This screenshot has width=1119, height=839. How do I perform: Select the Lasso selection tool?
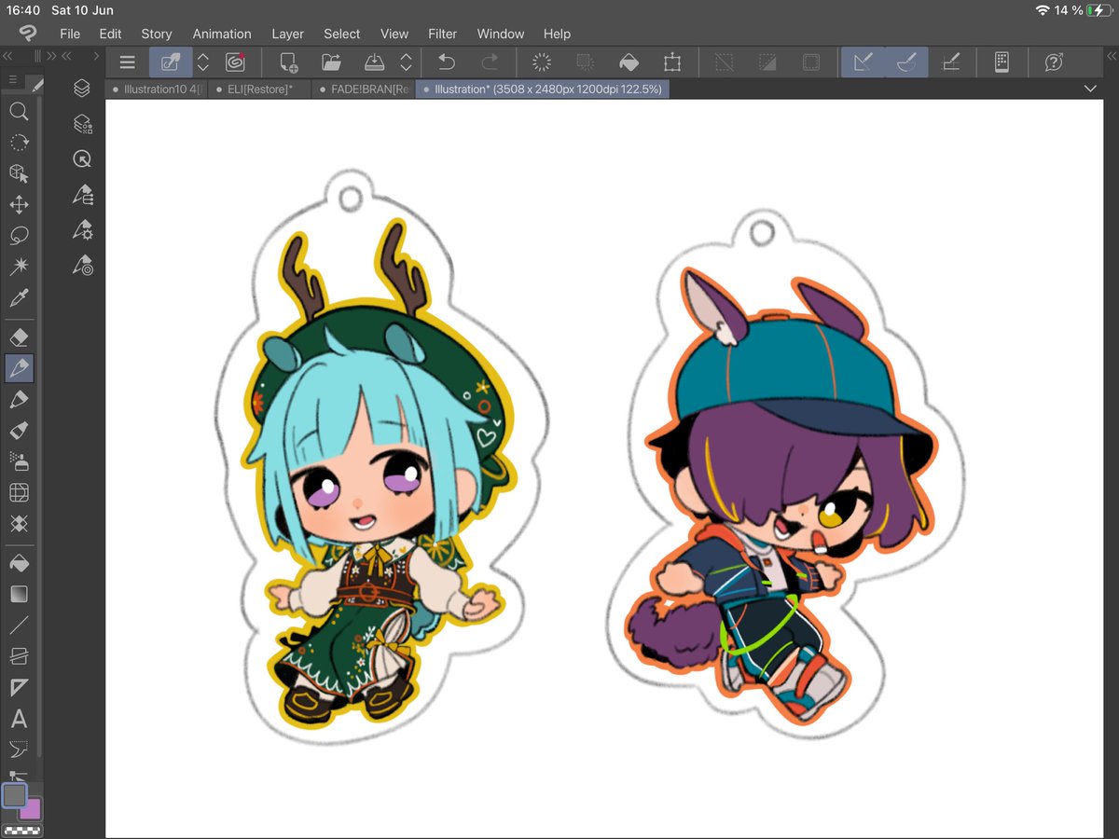(x=19, y=235)
